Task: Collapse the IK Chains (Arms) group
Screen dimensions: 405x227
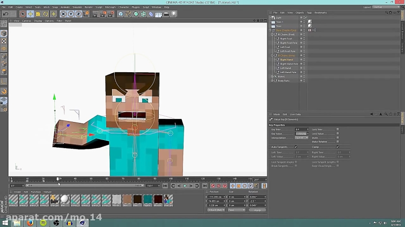Action: pos(272,56)
